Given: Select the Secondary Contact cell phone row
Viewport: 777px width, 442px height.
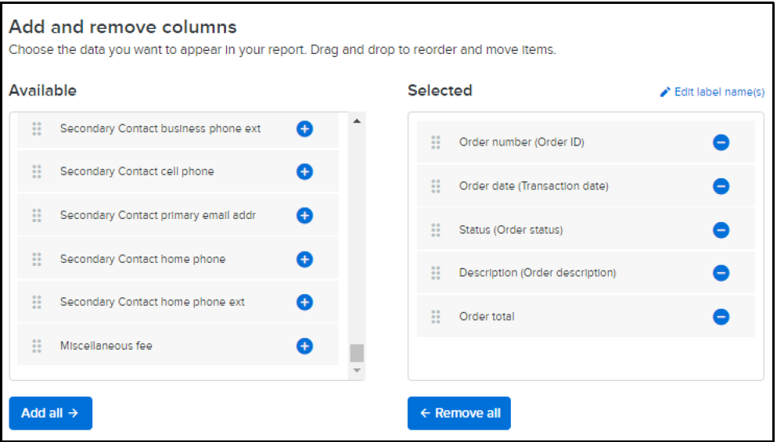Looking at the screenshot, I should pos(178,171).
